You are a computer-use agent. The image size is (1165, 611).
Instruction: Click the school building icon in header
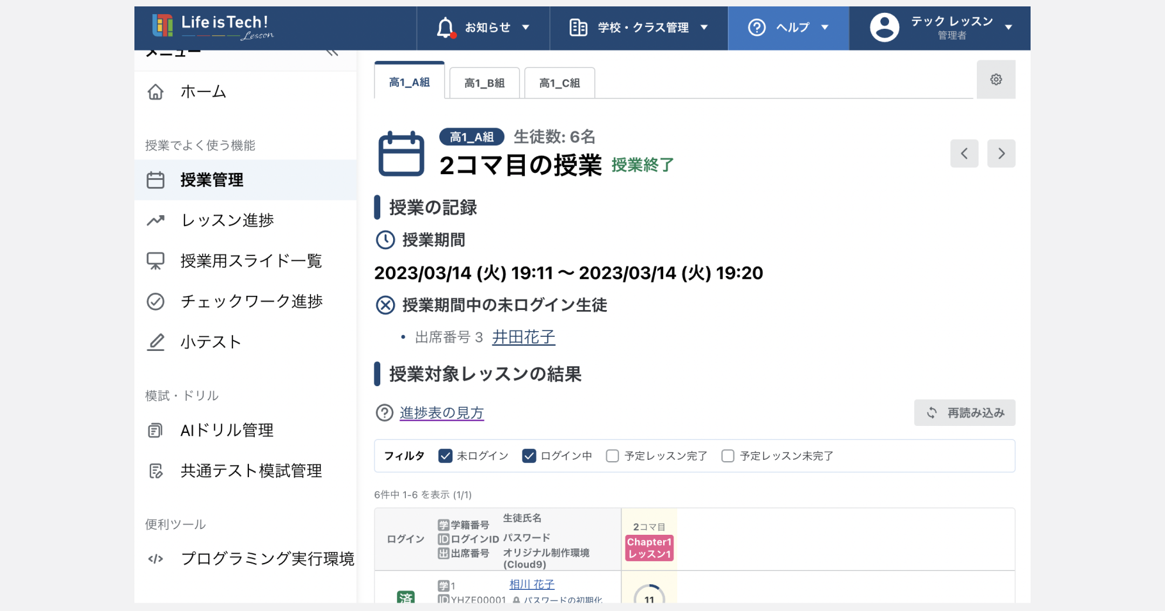(x=578, y=28)
